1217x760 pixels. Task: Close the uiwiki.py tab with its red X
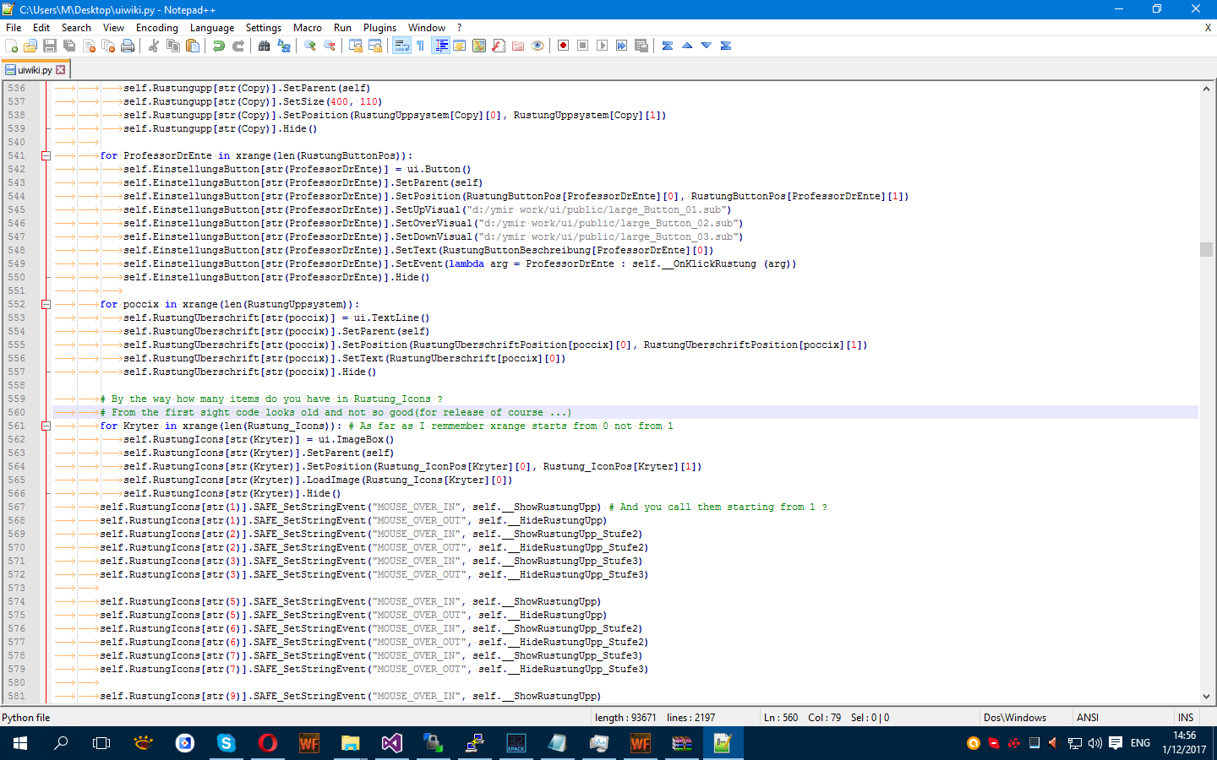[x=61, y=70]
